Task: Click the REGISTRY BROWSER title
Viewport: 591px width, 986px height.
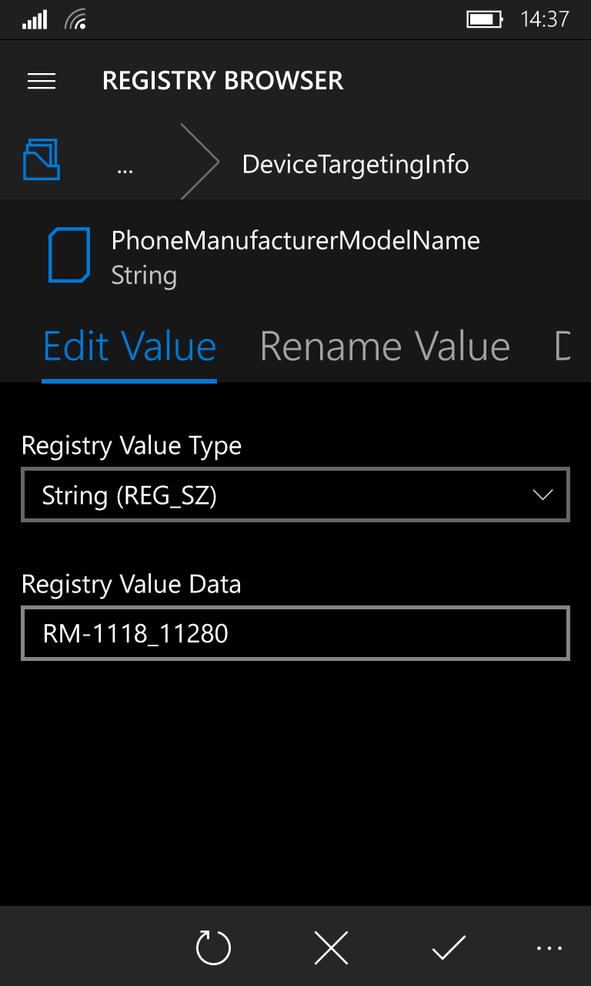Action: point(222,81)
